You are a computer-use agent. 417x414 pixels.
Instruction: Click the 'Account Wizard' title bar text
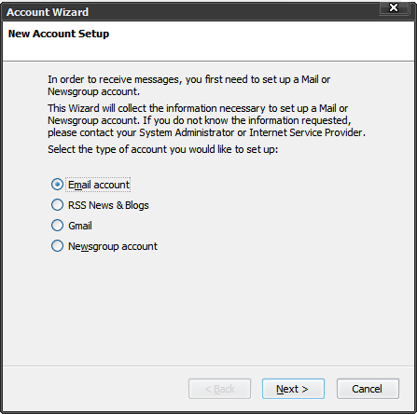click(48, 12)
